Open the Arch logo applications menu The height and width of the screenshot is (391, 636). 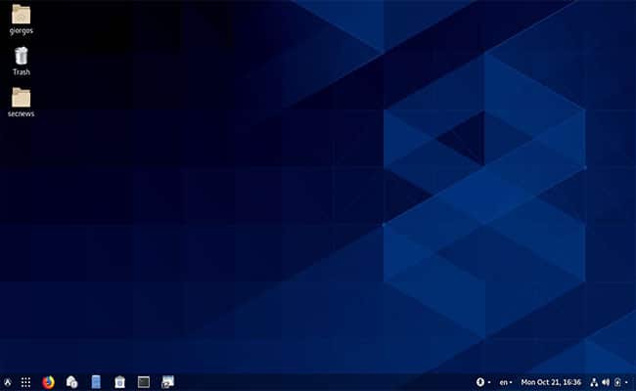(8, 382)
